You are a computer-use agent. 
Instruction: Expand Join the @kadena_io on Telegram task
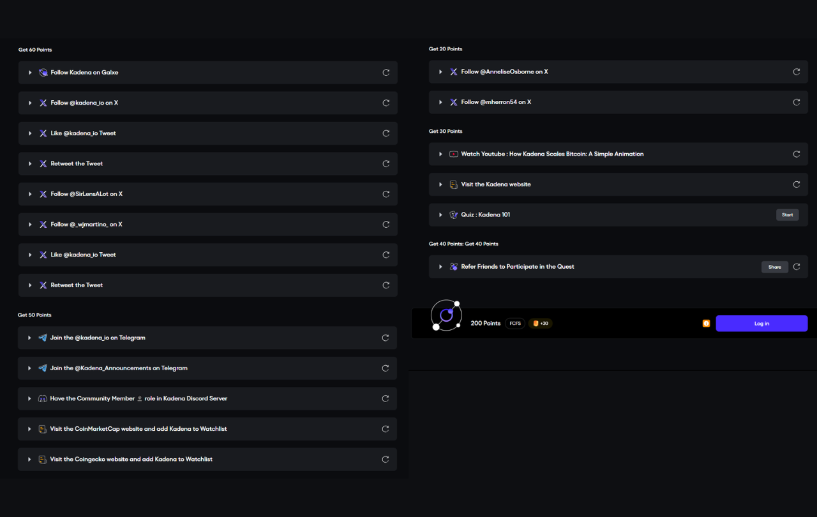(x=29, y=338)
